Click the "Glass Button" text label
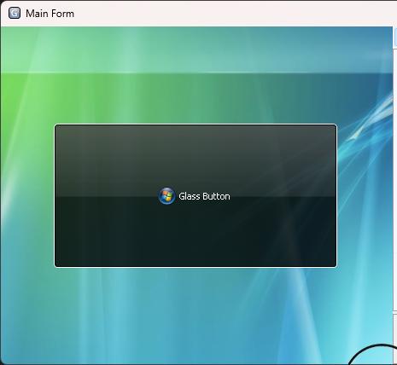The image size is (397, 365). [204, 196]
